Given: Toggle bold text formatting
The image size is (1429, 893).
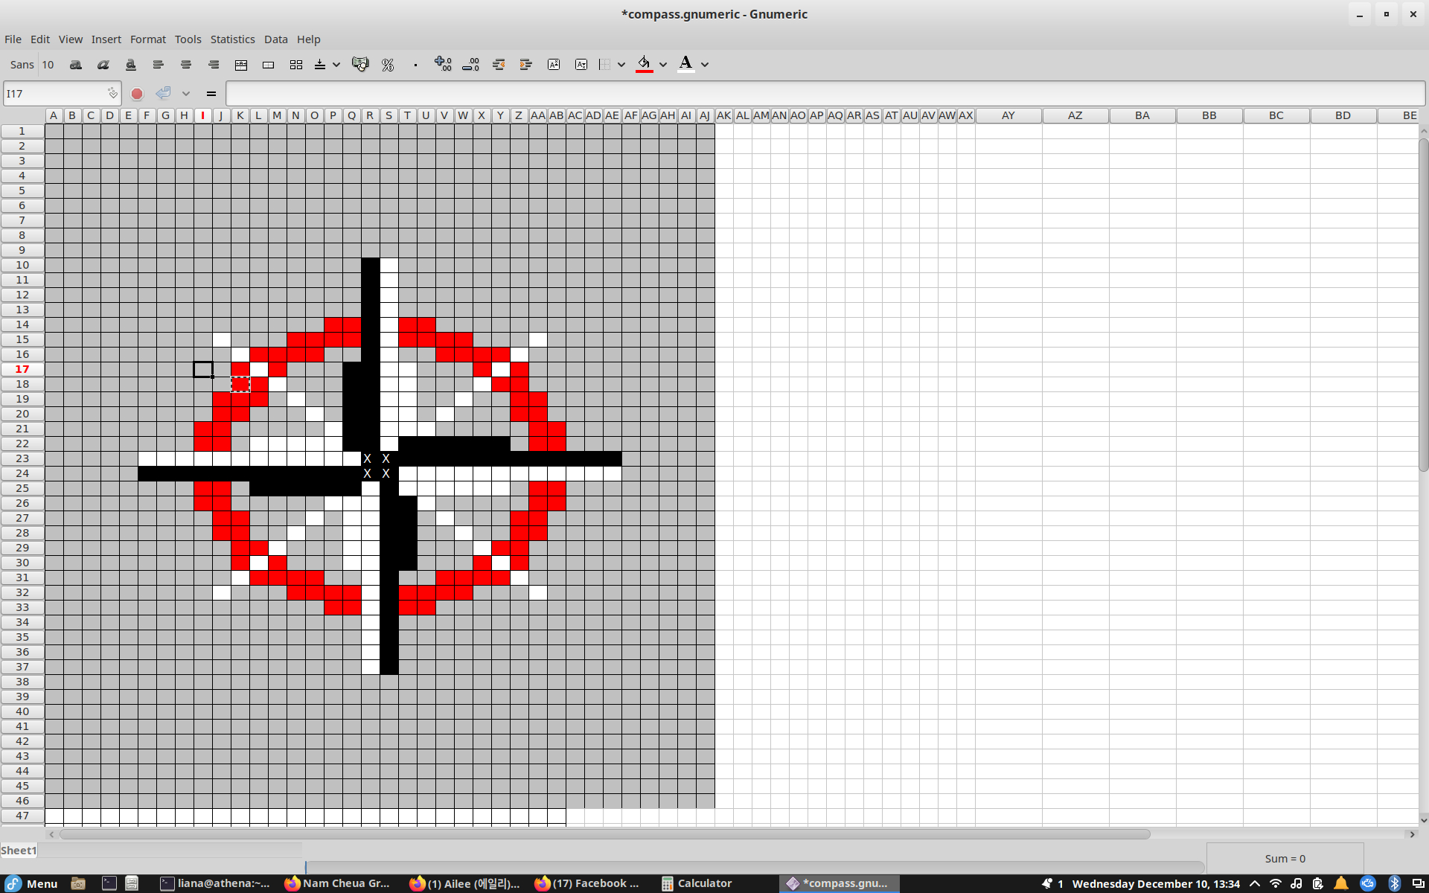Looking at the screenshot, I should tap(75, 65).
